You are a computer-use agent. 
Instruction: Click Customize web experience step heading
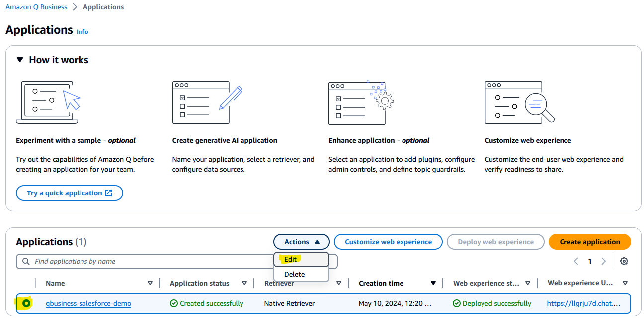(x=528, y=140)
